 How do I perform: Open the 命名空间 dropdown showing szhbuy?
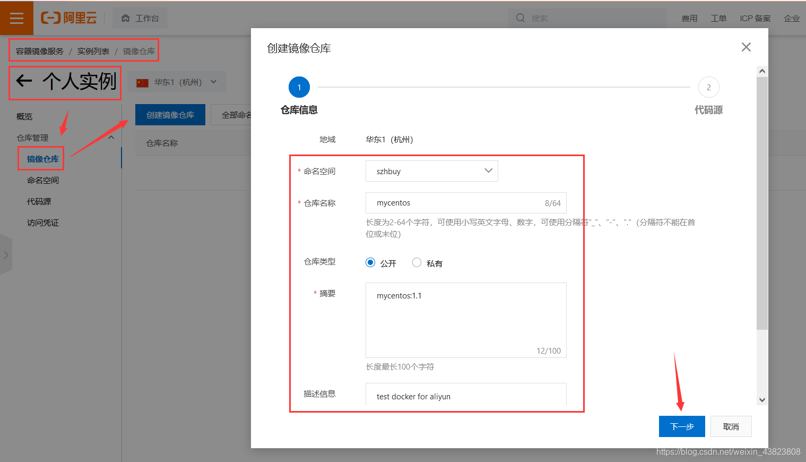(431, 171)
